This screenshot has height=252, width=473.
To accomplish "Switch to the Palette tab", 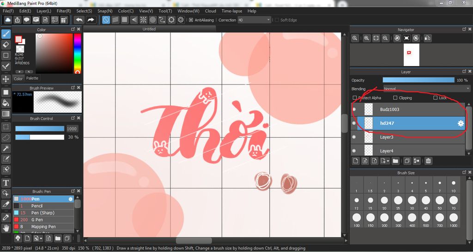I will pos(32,78).
